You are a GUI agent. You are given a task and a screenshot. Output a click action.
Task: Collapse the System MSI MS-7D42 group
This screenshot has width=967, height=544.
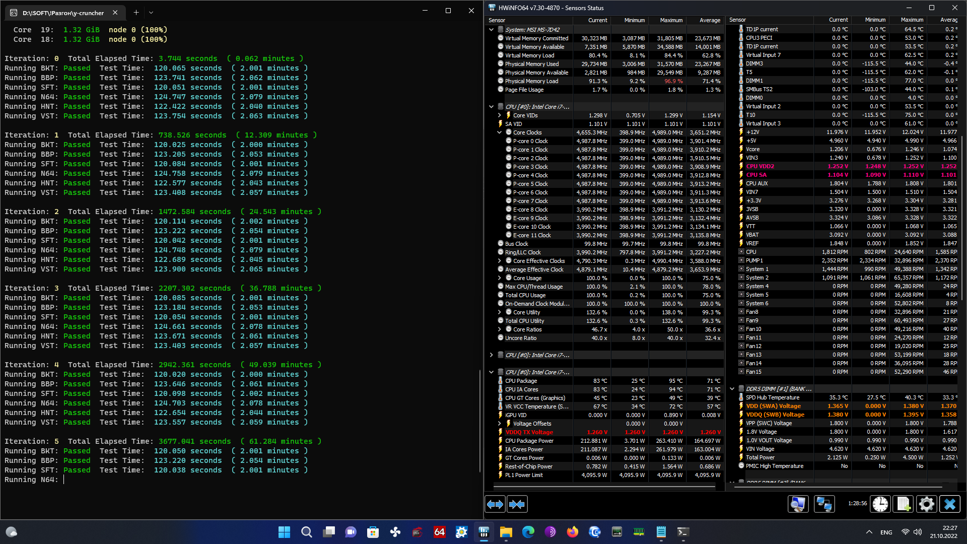[x=492, y=30]
